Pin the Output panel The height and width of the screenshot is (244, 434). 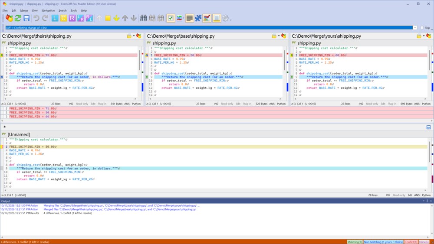[427, 201]
